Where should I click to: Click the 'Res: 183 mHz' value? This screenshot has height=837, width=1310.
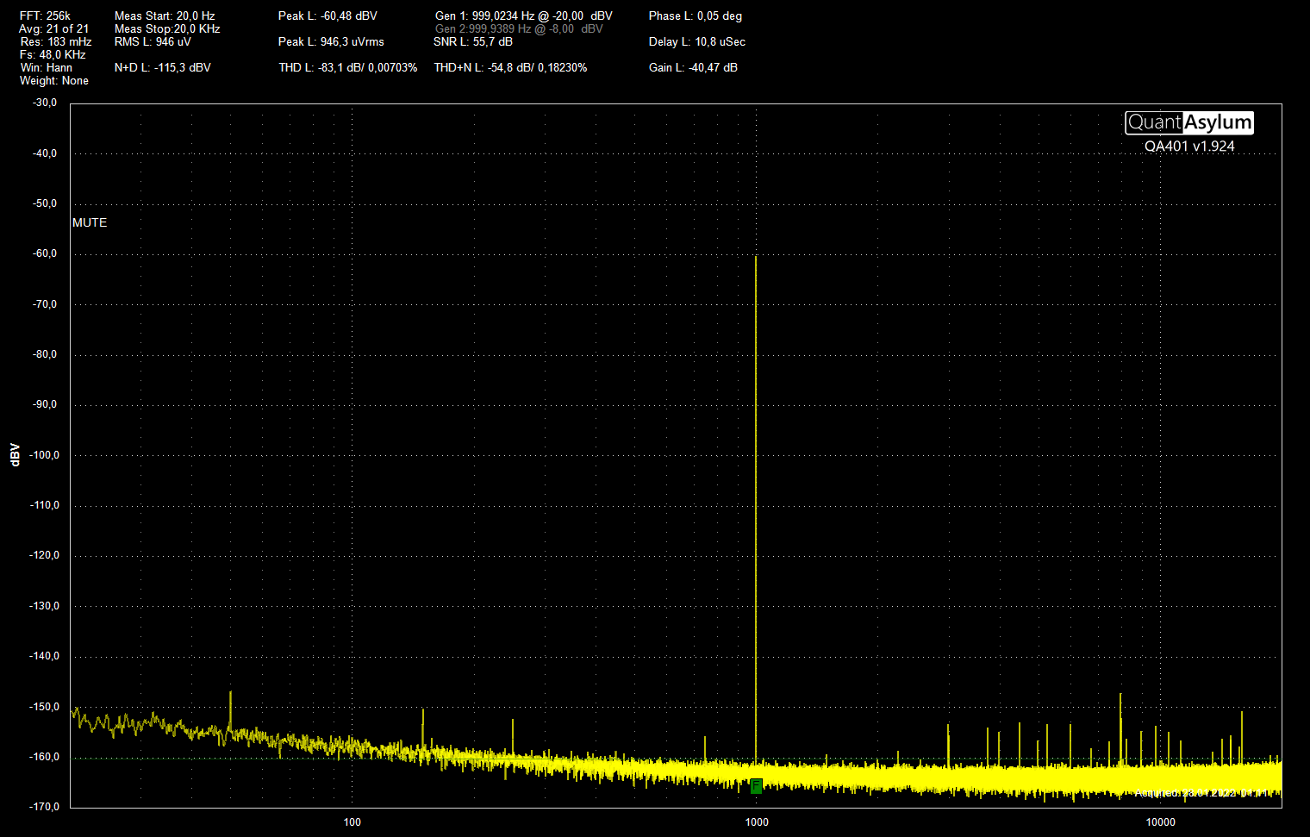(x=56, y=41)
